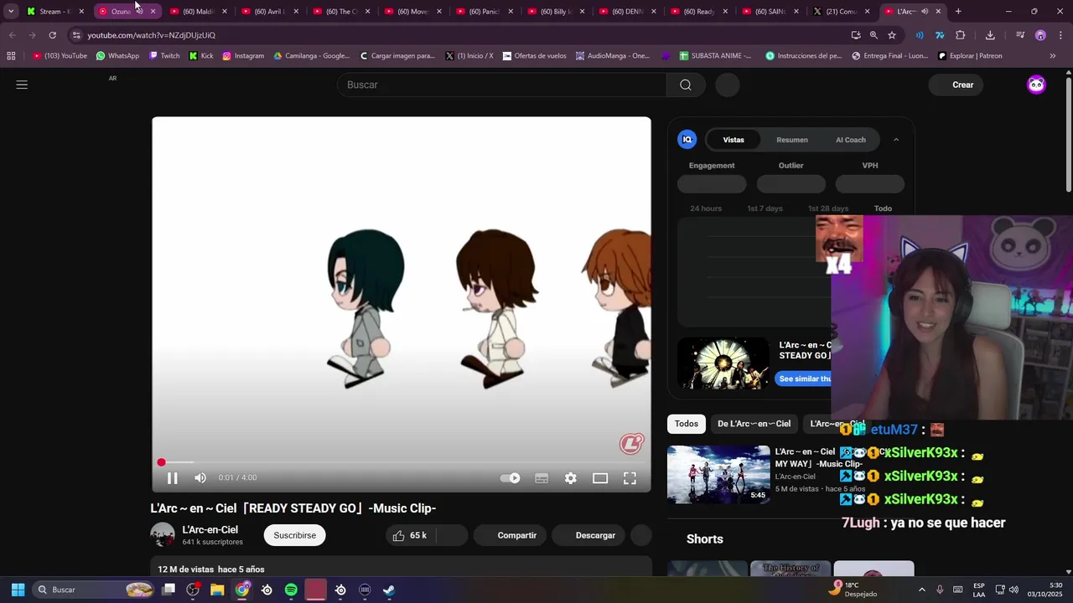Viewport: 1073px width, 603px height.
Task: Subscribe using the Suscribirse button
Action: tap(294, 535)
